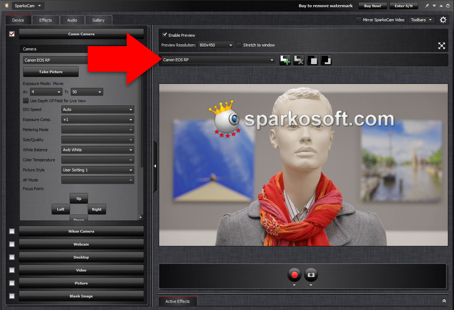The height and width of the screenshot is (310, 454).
Task: Check the Picture source checkbox
Action: (12, 283)
